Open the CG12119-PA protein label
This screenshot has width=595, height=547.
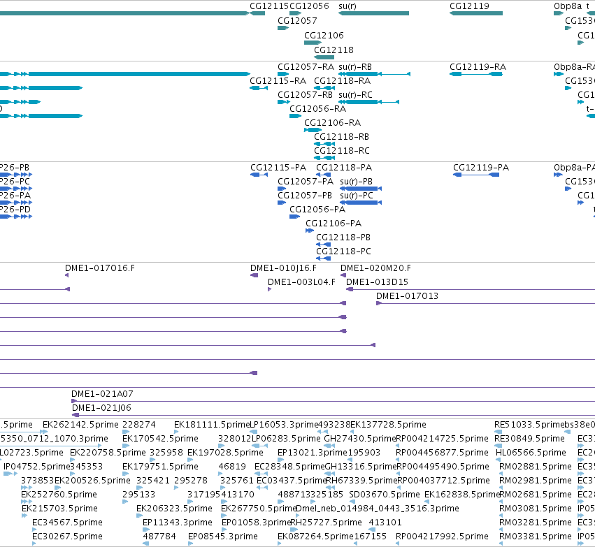click(x=481, y=168)
